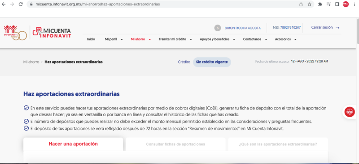Expand the Mi ahorro dropdown arrow
Image resolution: width=359 pixels, height=164 pixels.
pos(150,39)
